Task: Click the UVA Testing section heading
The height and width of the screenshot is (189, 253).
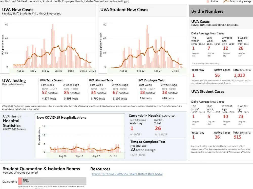Action: [14, 81]
